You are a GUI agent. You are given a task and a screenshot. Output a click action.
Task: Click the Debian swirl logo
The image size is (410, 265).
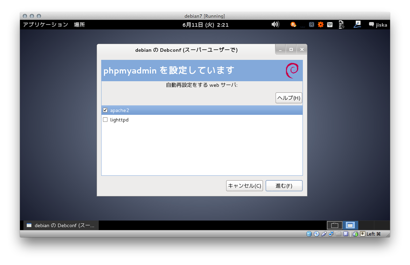292,70
